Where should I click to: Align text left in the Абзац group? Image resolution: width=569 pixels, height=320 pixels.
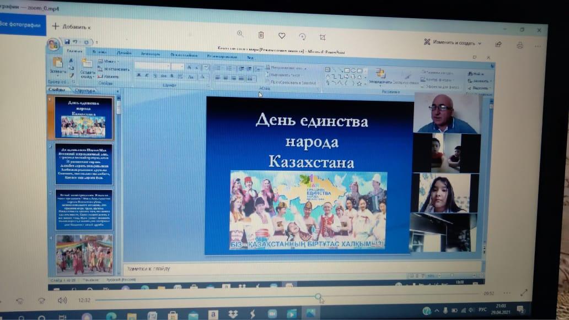tap(217, 78)
